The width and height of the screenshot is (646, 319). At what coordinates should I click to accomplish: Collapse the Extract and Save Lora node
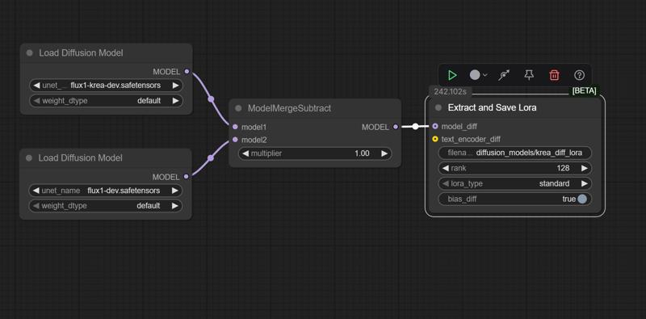tap(438, 107)
